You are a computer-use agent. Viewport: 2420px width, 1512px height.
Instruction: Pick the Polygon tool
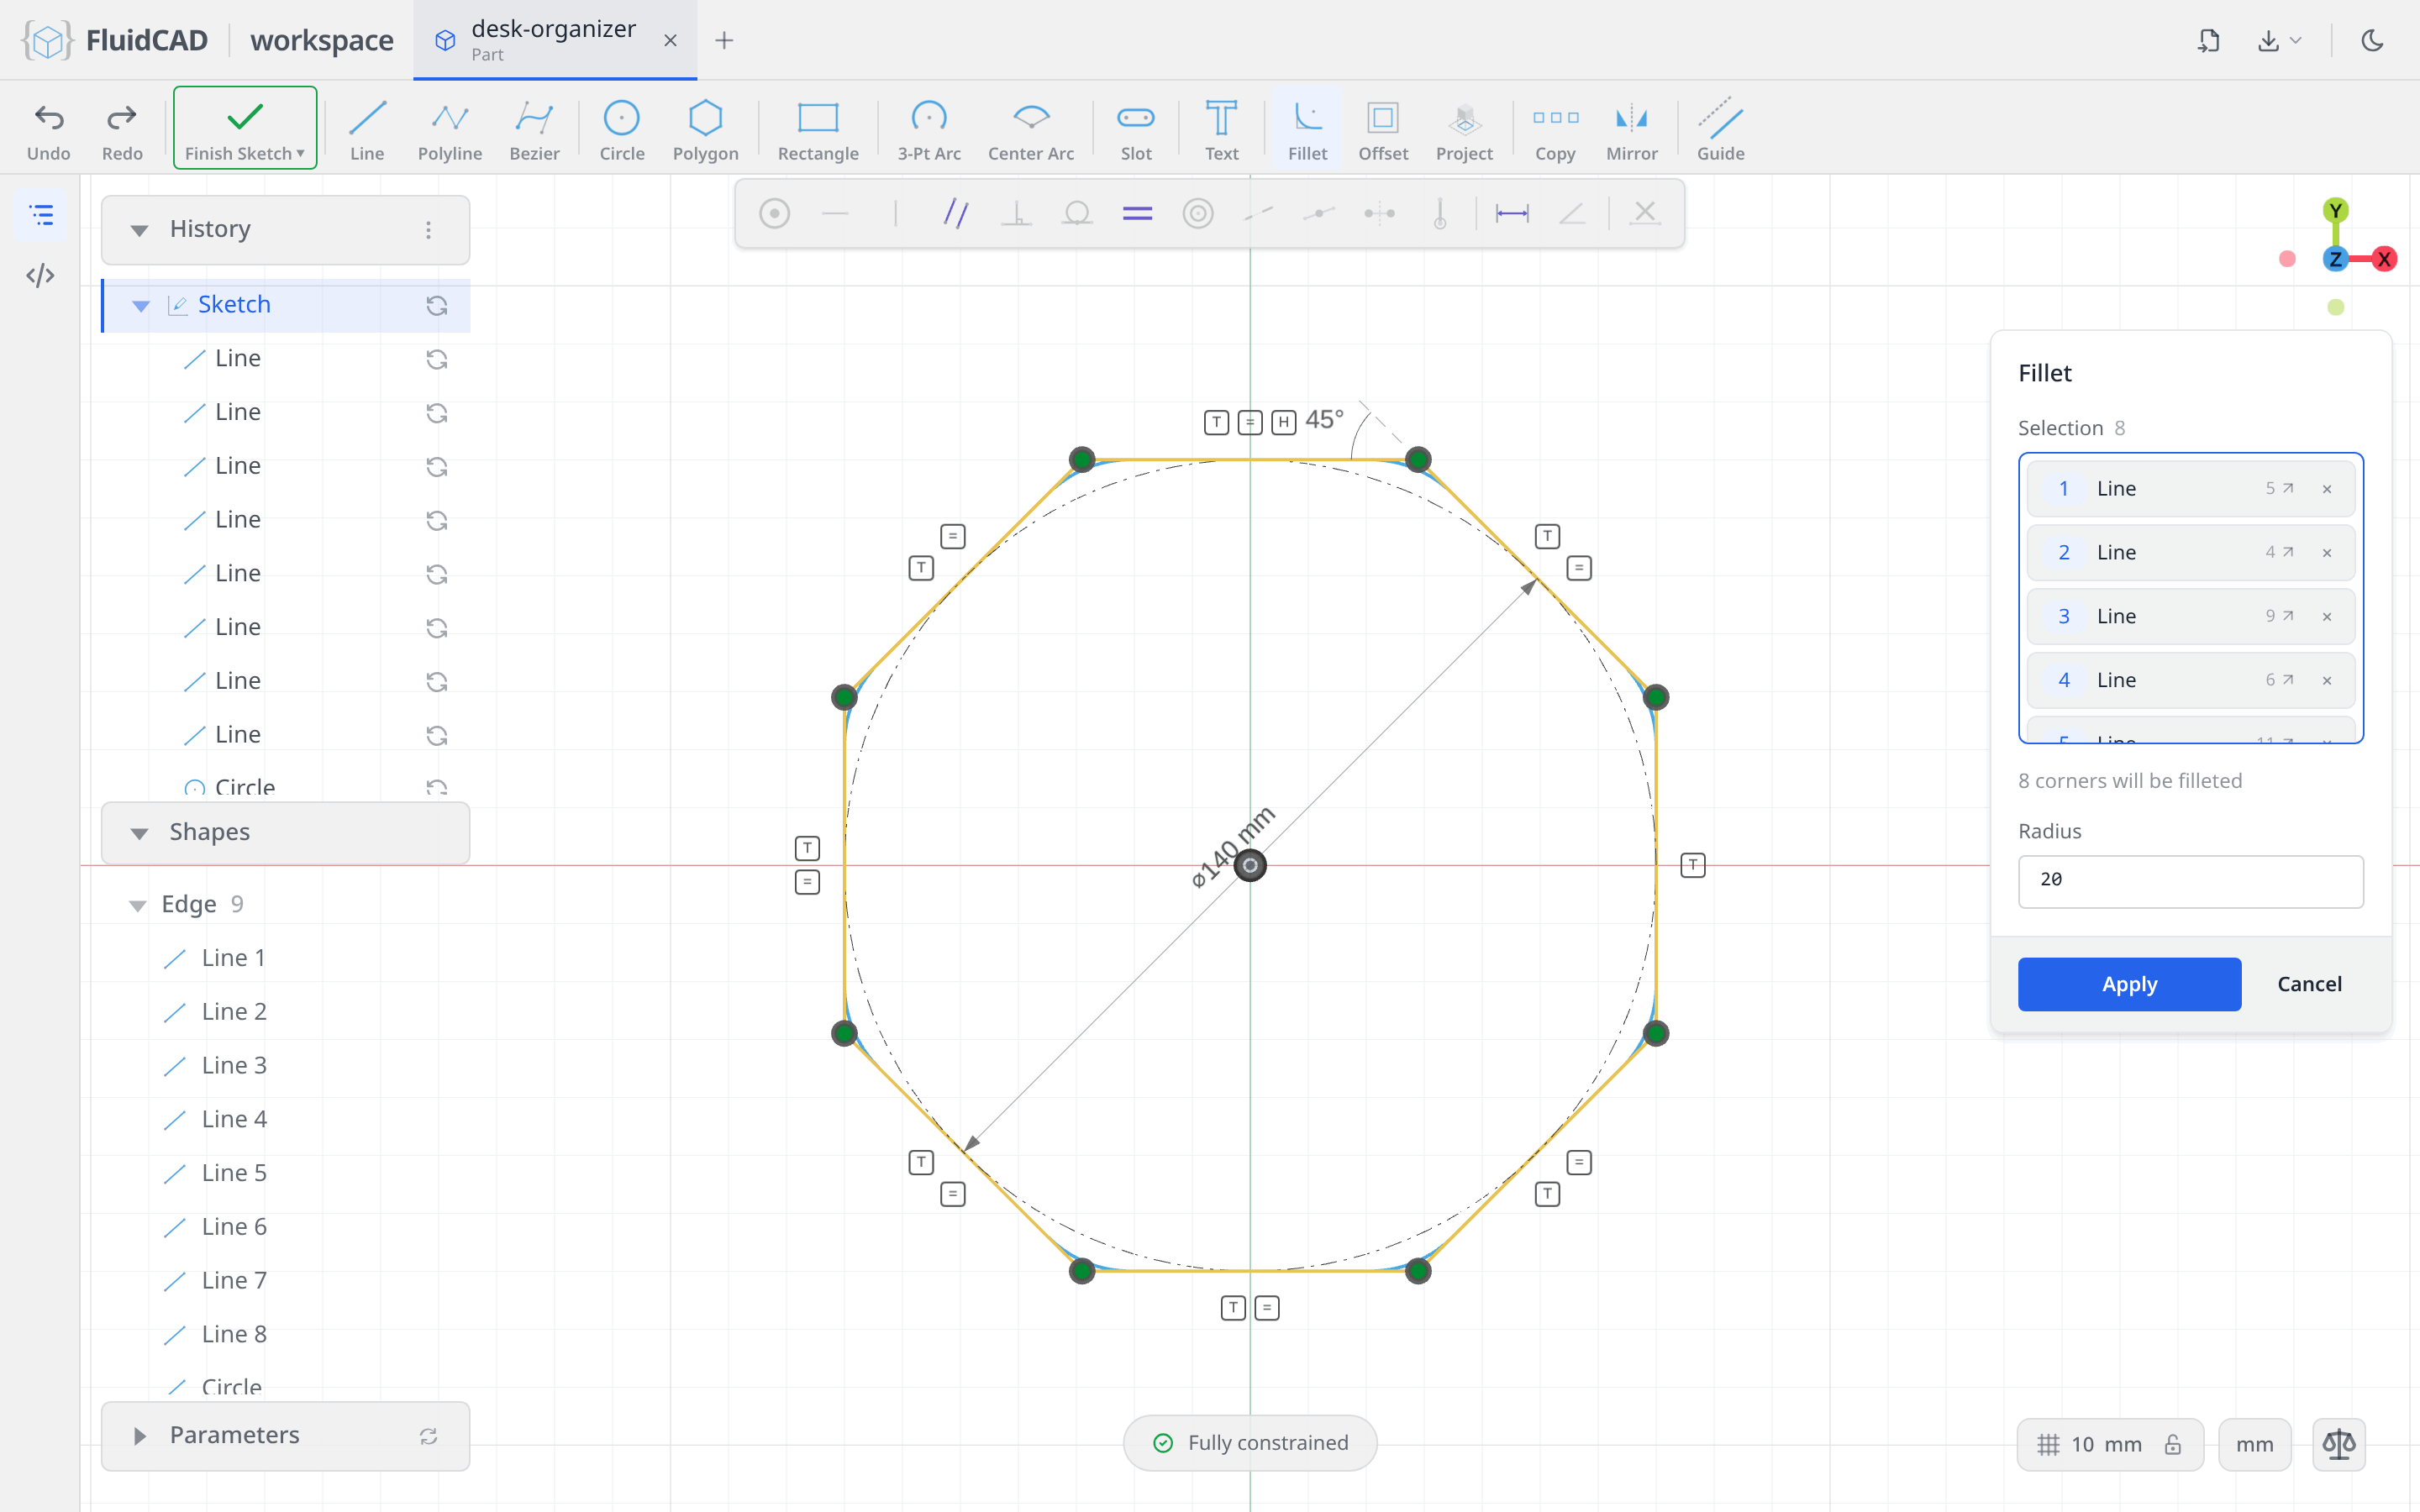(x=705, y=130)
